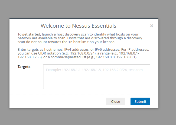Click the Welcome to Nessus Essentials heading
The image size is (176, 125).
click(x=78, y=26)
